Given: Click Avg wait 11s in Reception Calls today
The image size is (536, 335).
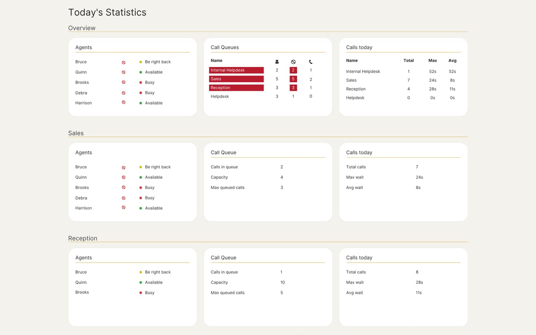Looking at the screenshot, I should click(x=419, y=293).
